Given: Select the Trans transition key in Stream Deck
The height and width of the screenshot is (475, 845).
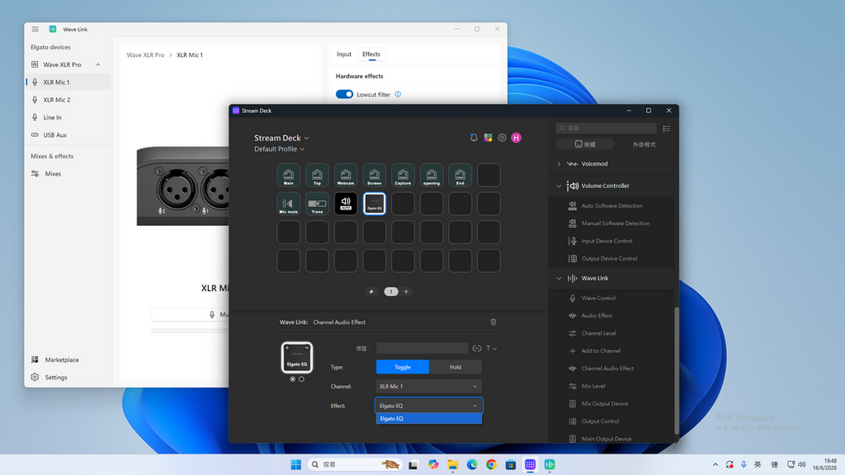Looking at the screenshot, I should (317, 205).
